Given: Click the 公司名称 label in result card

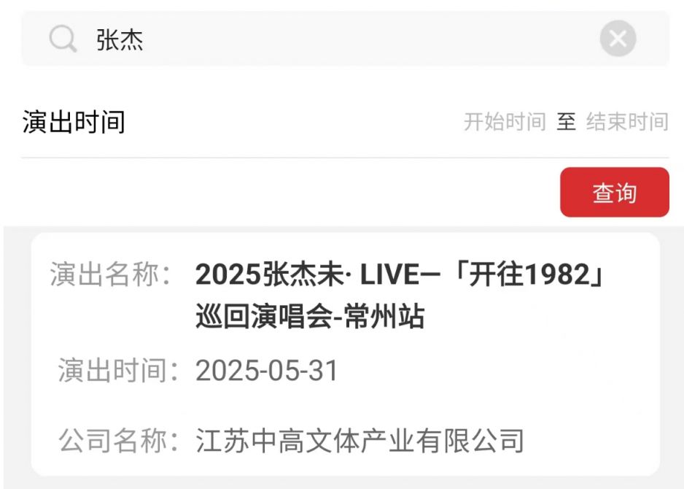Looking at the screenshot, I should (x=119, y=440).
